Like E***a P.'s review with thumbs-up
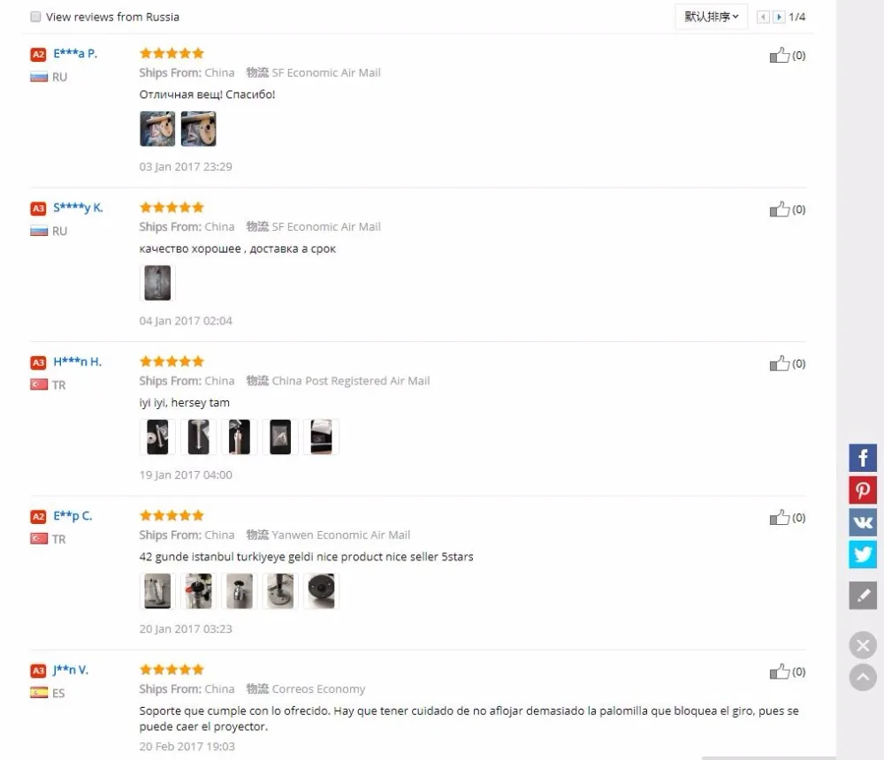 click(779, 55)
